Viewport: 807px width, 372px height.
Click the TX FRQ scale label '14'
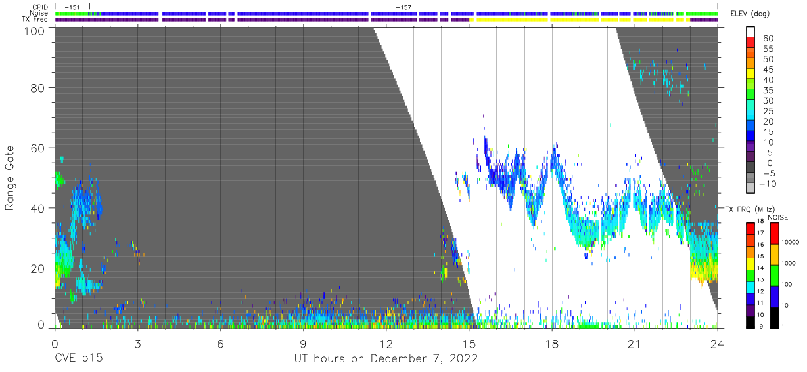pos(761,268)
